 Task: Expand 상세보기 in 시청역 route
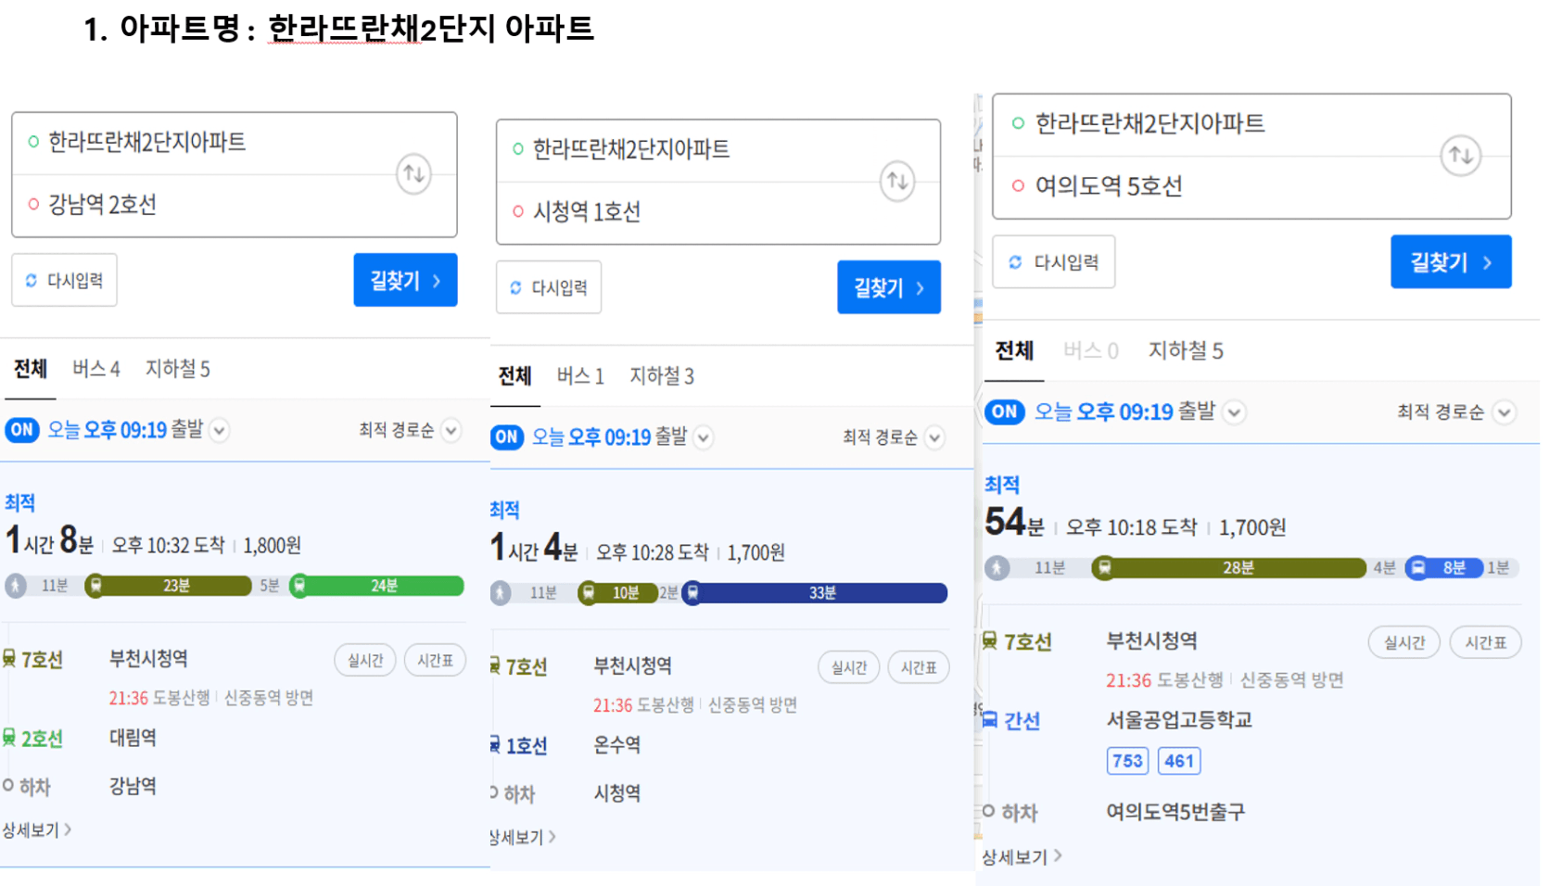click(523, 838)
